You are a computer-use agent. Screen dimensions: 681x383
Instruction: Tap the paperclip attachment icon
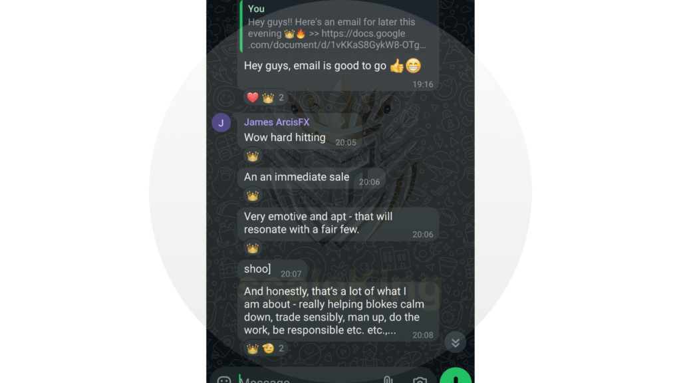[388, 380]
